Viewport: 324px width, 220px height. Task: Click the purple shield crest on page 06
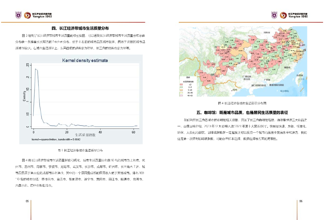tap(274, 15)
